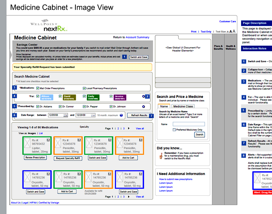
Task: Go to next page using top arrow
Action: coord(129,129)
